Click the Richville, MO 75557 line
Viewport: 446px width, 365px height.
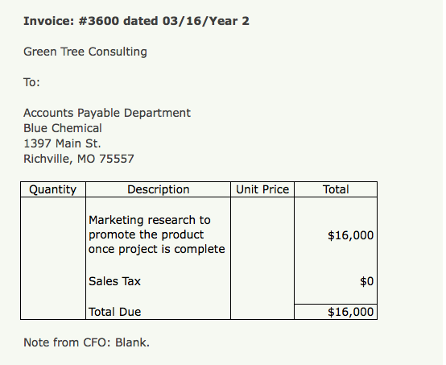click(x=79, y=159)
